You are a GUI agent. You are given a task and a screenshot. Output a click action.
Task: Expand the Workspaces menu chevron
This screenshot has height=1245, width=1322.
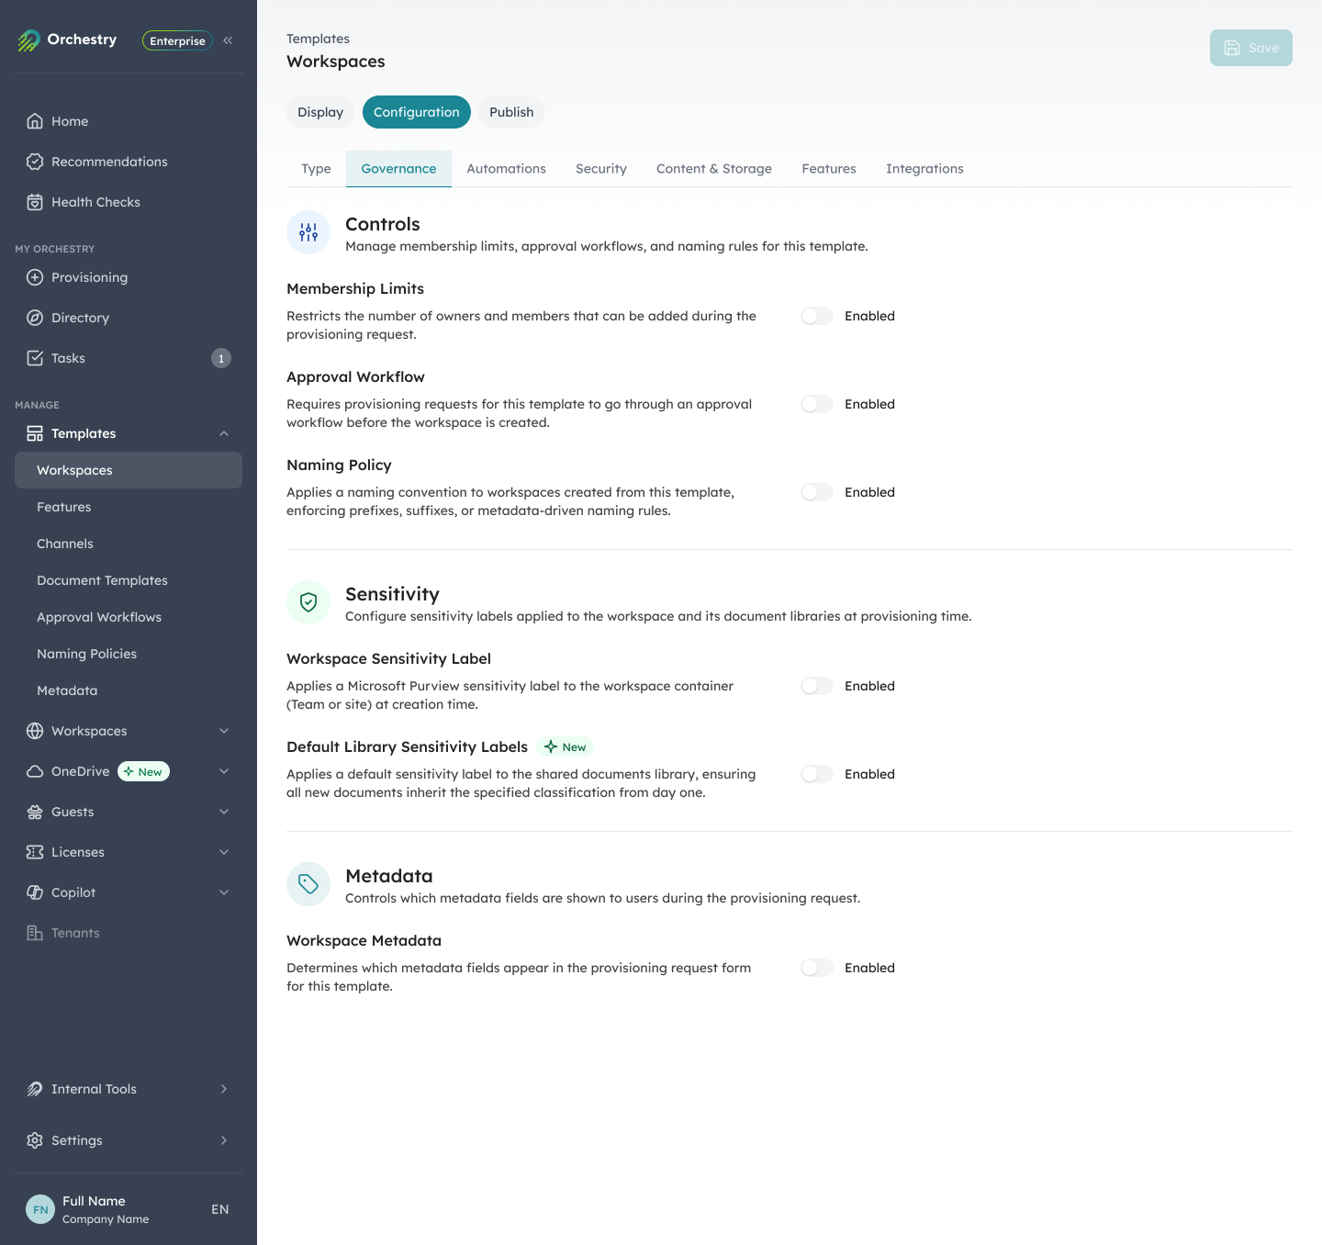(x=224, y=731)
